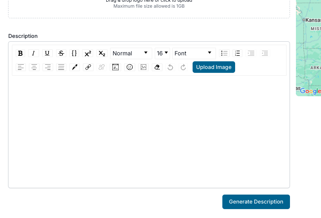
Task: Click the monospace code braces icon
Action: tap(74, 53)
